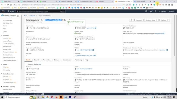Switch to the Details tab

[x=28, y=60]
